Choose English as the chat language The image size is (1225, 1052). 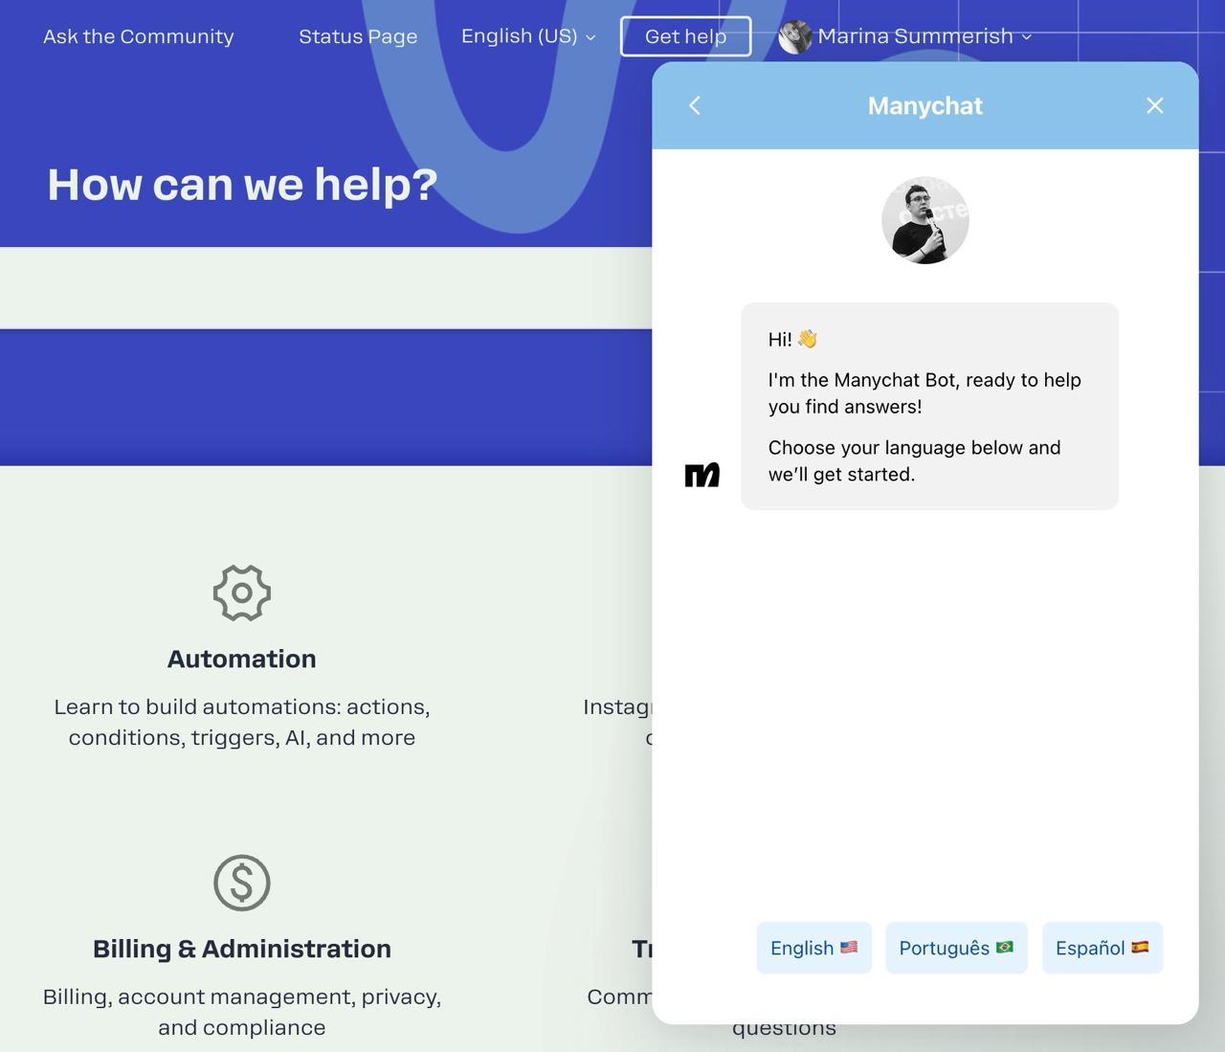pyautogui.click(x=814, y=948)
